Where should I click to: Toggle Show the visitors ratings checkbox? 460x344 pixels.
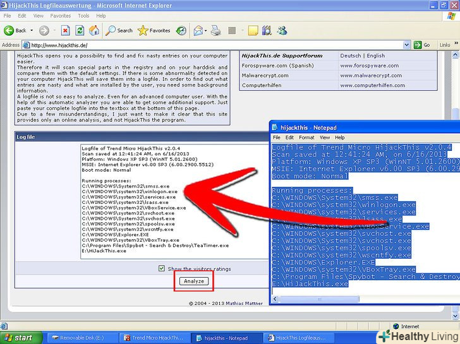[x=162, y=268]
